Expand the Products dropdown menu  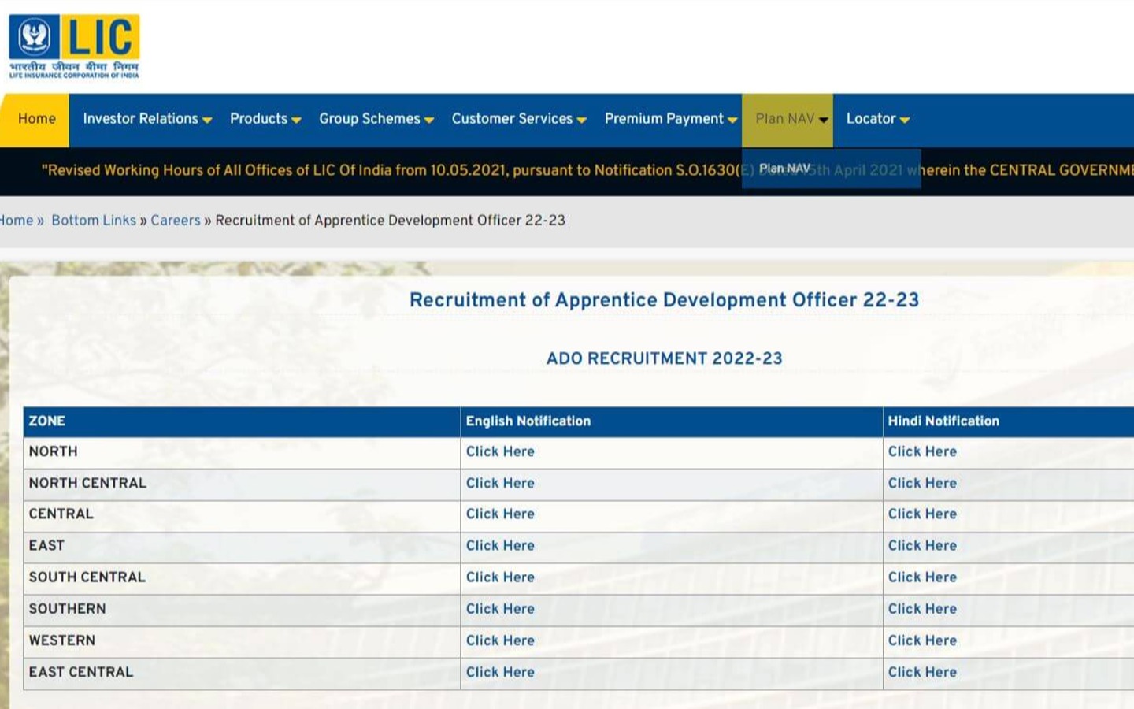tap(265, 119)
